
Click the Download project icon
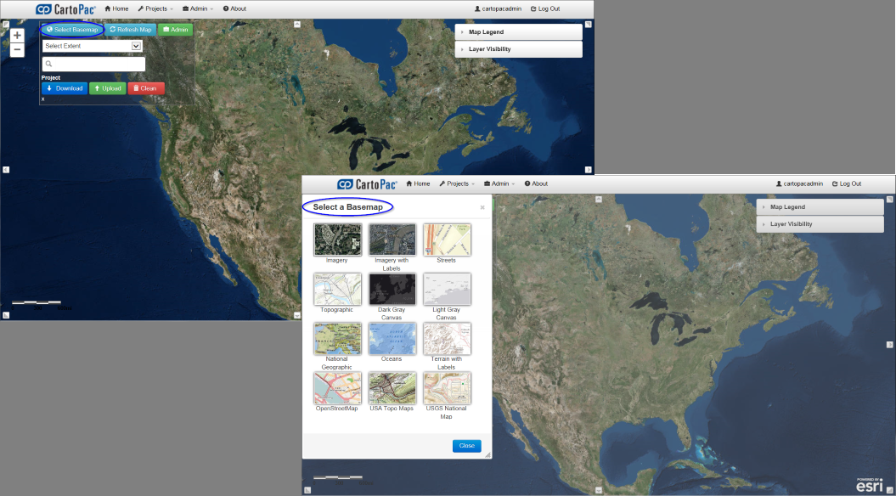[48, 87]
